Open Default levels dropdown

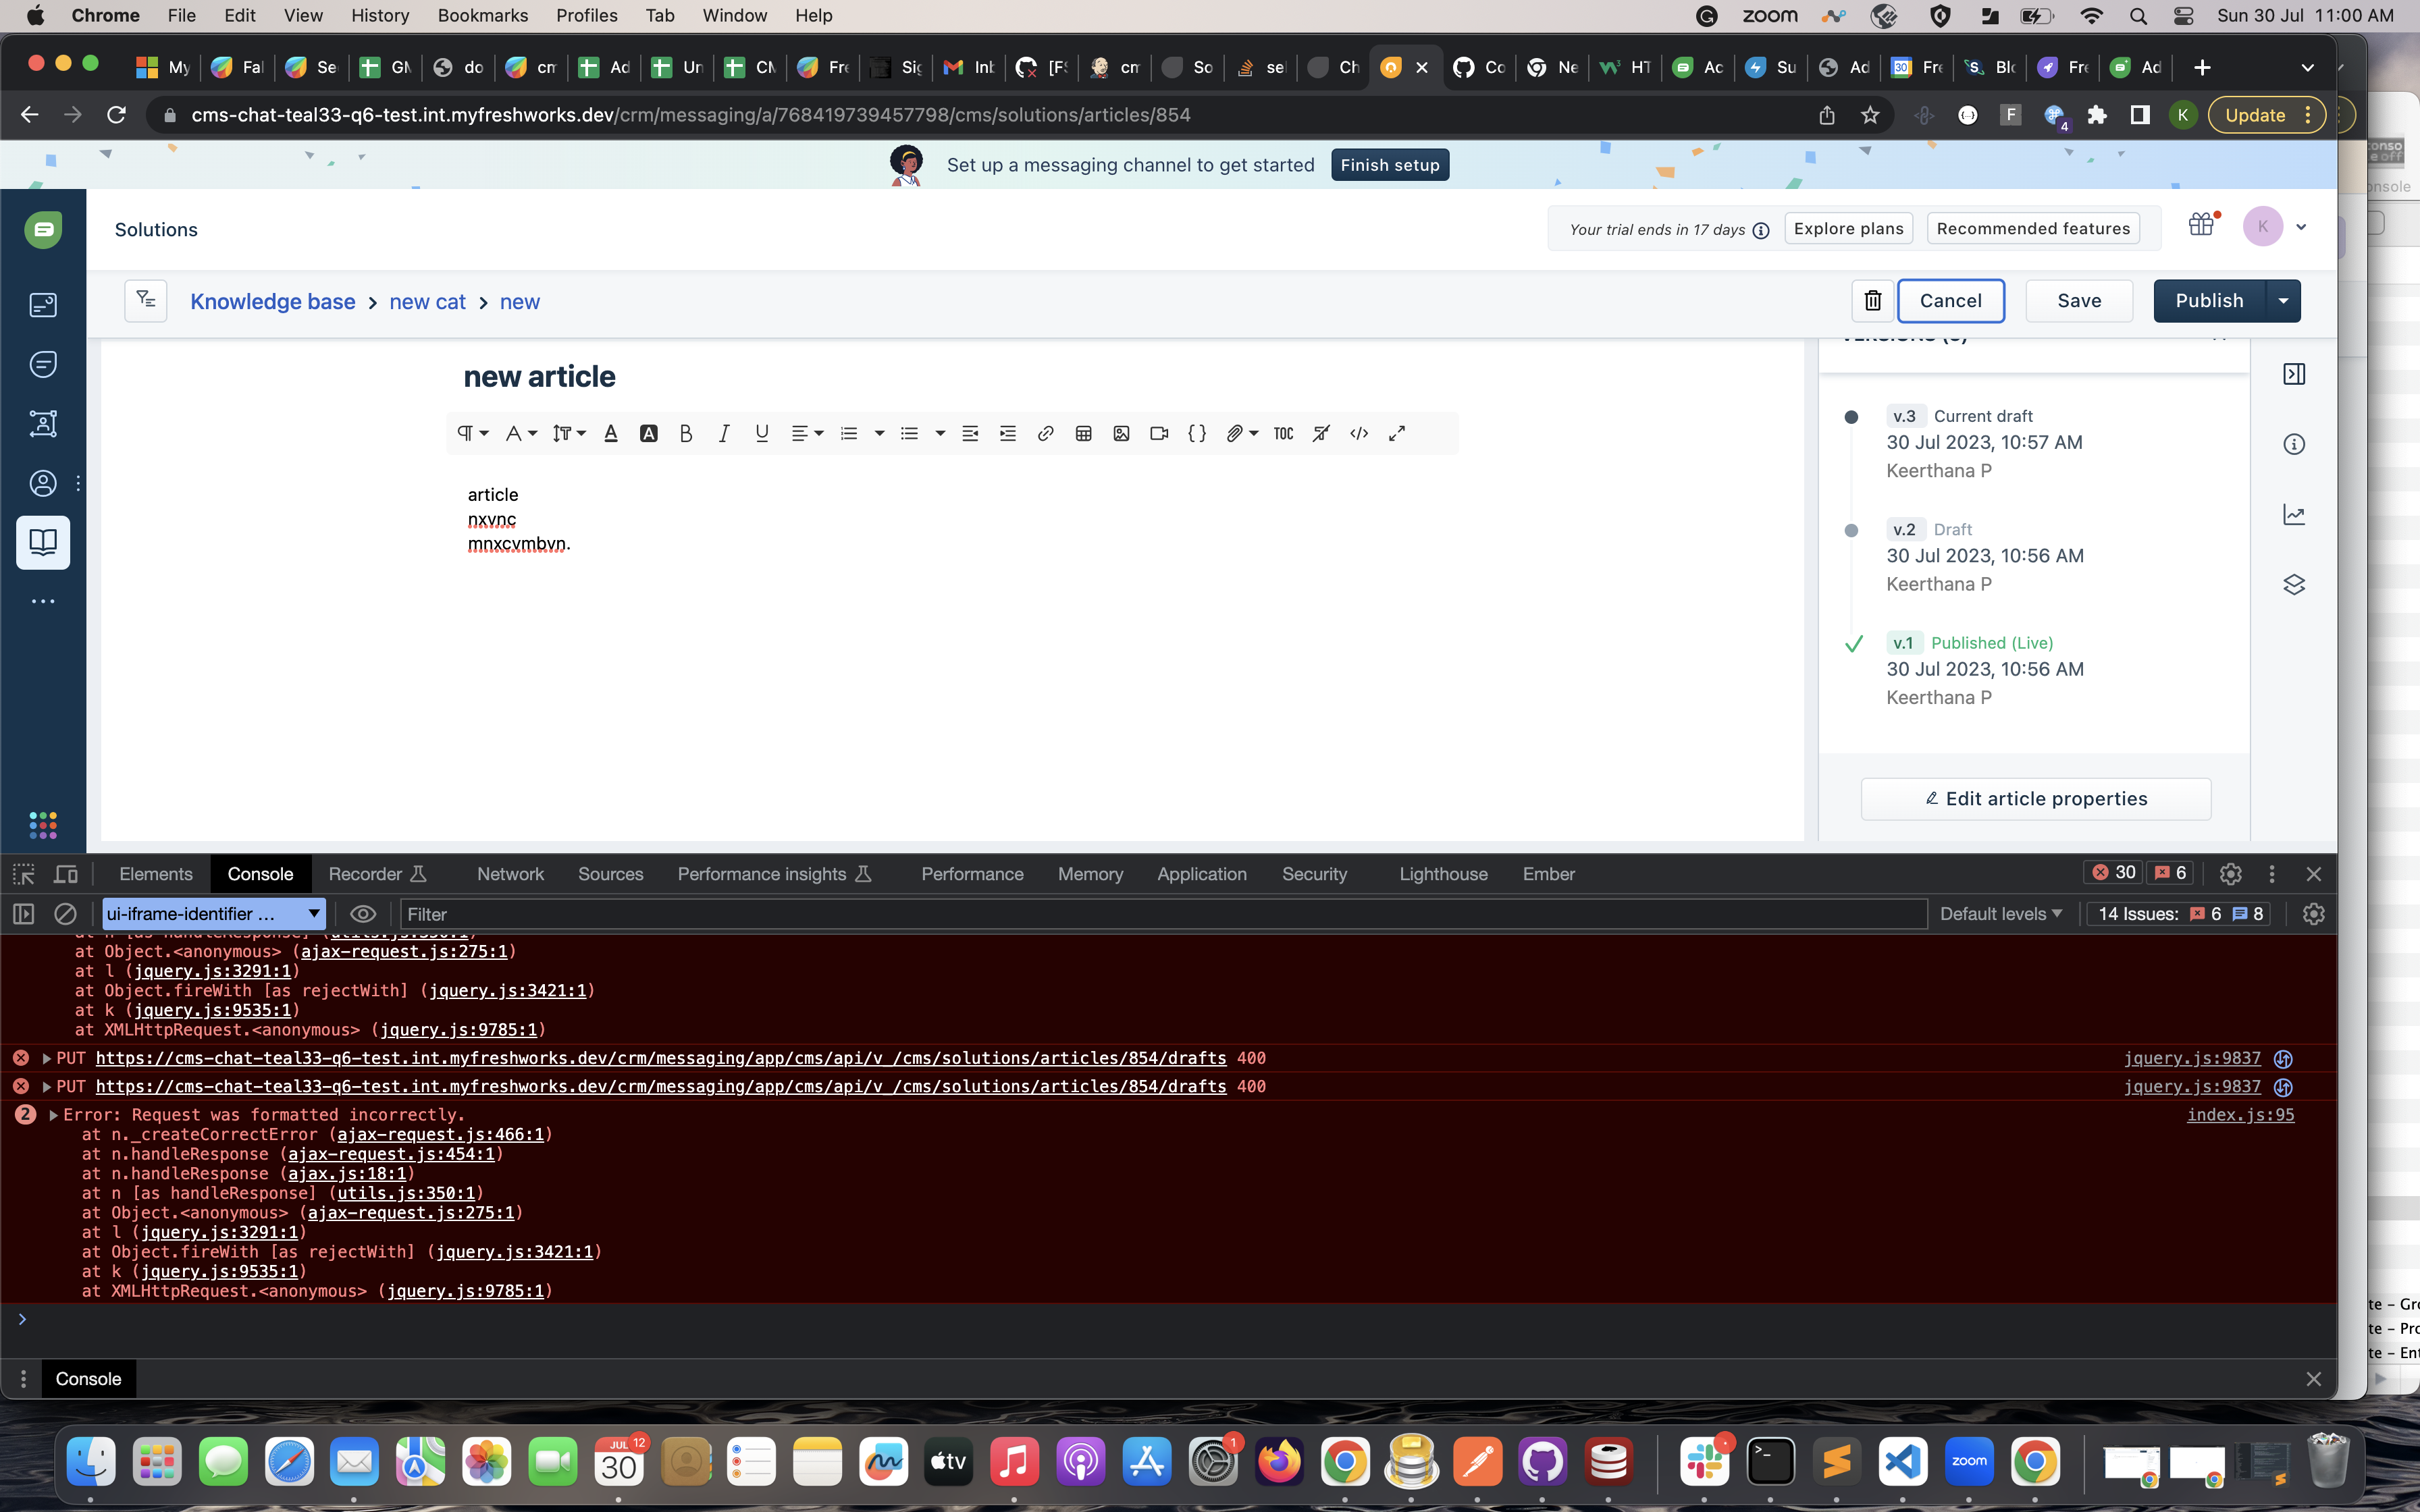(2001, 914)
